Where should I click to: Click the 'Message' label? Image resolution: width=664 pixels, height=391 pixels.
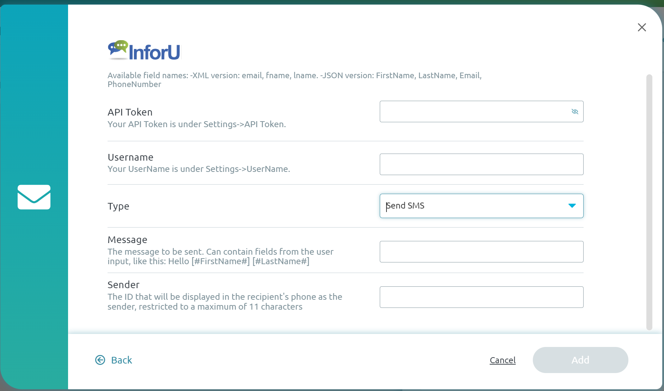[x=127, y=240]
